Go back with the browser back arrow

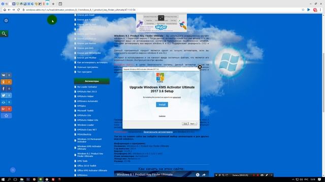[9, 10]
